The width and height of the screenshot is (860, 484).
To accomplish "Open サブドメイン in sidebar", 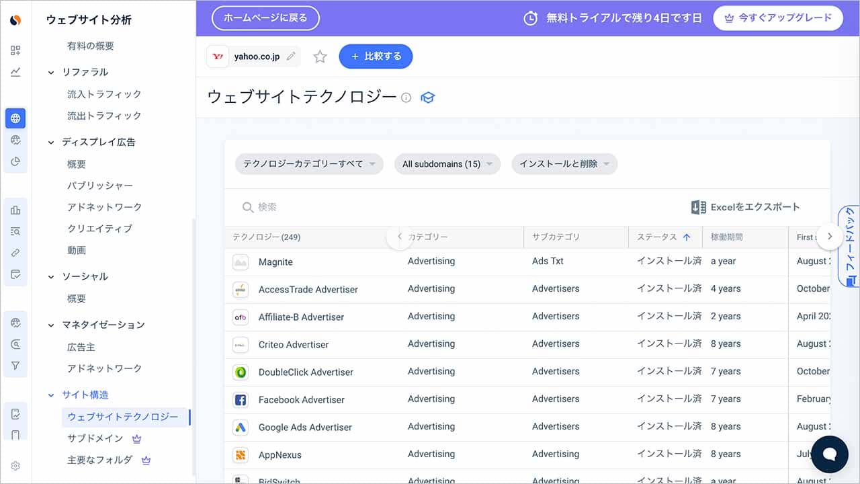I will 95,438.
